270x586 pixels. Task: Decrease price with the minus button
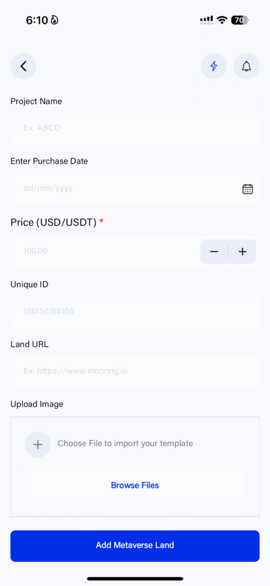(214, 252)
